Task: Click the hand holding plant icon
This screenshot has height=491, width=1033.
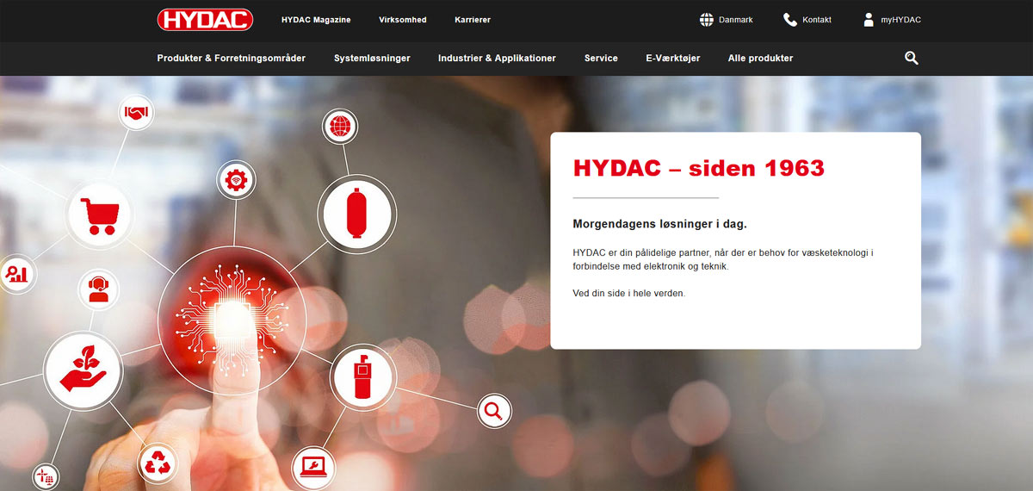Action: coord(83,371)
